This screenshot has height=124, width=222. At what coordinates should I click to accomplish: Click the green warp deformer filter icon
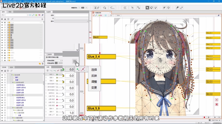[36, 15]
